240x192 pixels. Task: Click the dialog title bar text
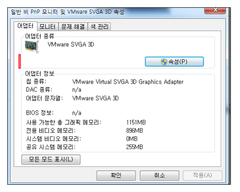(x=68, y=12)
